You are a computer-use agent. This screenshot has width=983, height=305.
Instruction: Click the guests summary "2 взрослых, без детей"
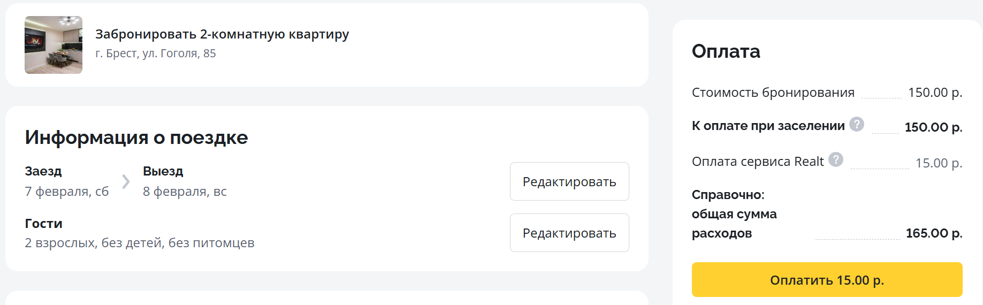(x=140, y=243)
